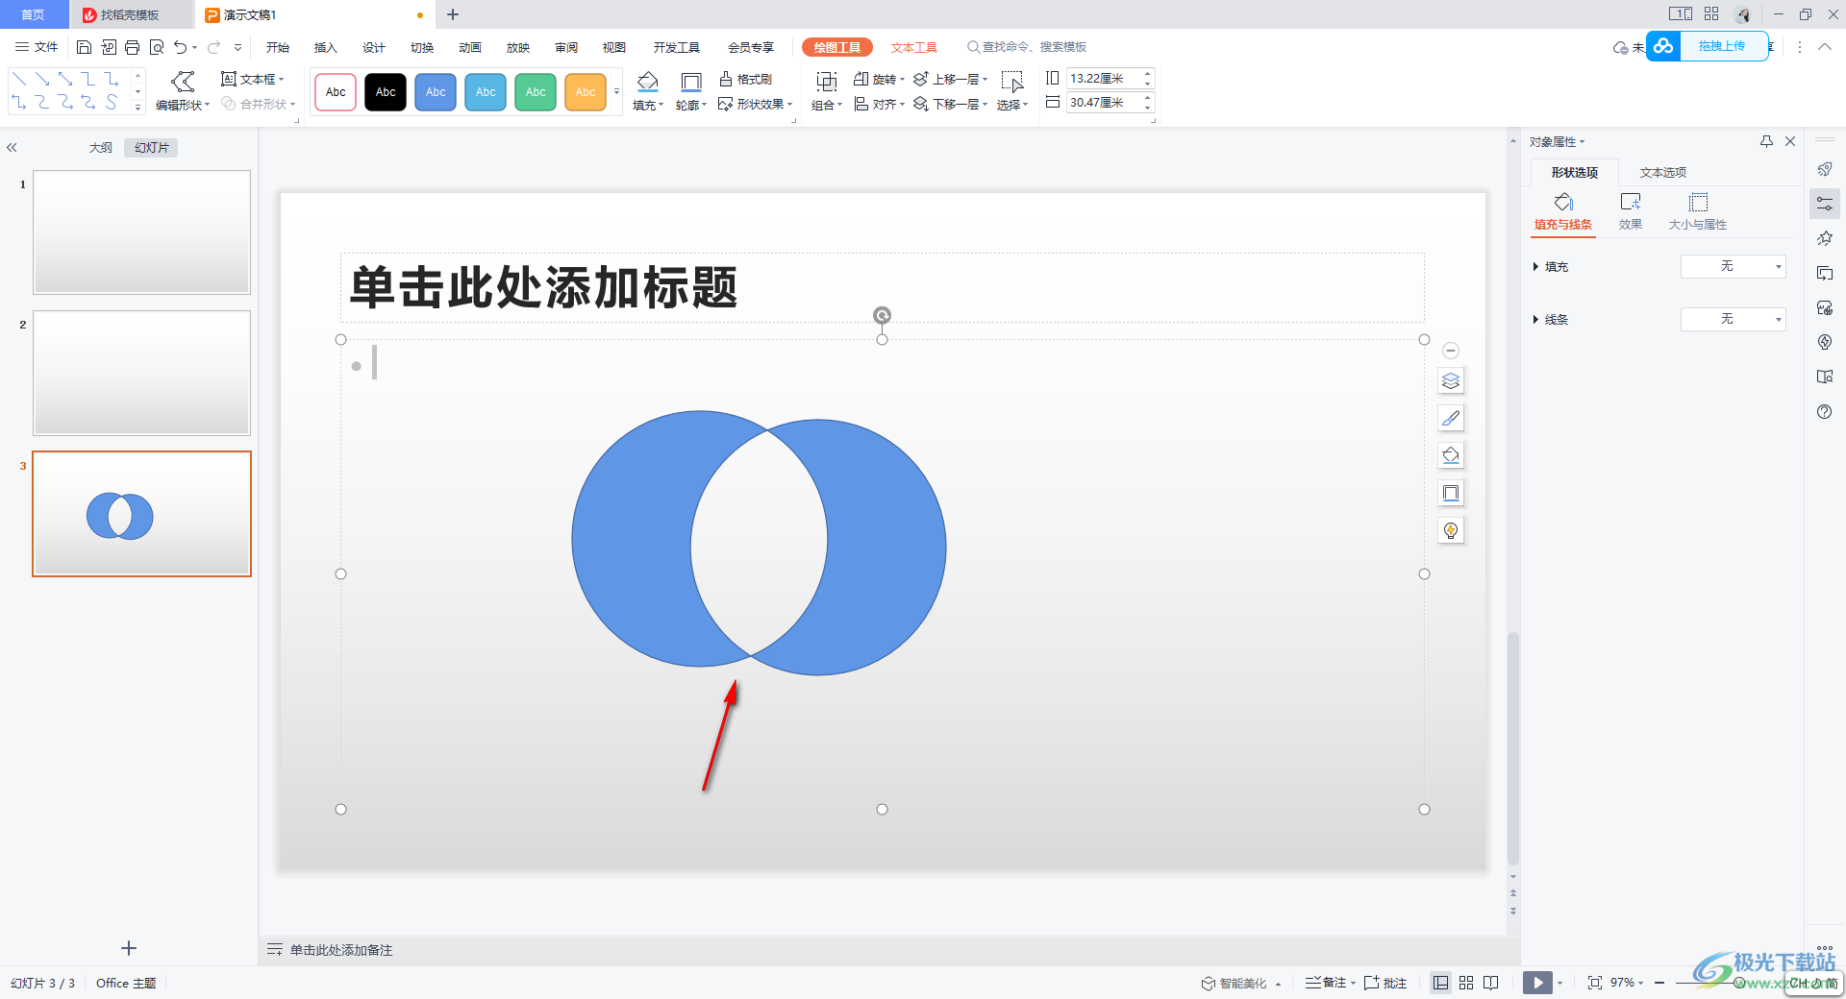Select the straight line shape tool
Screen dimensions: 1846x999
tap(19, 79)
